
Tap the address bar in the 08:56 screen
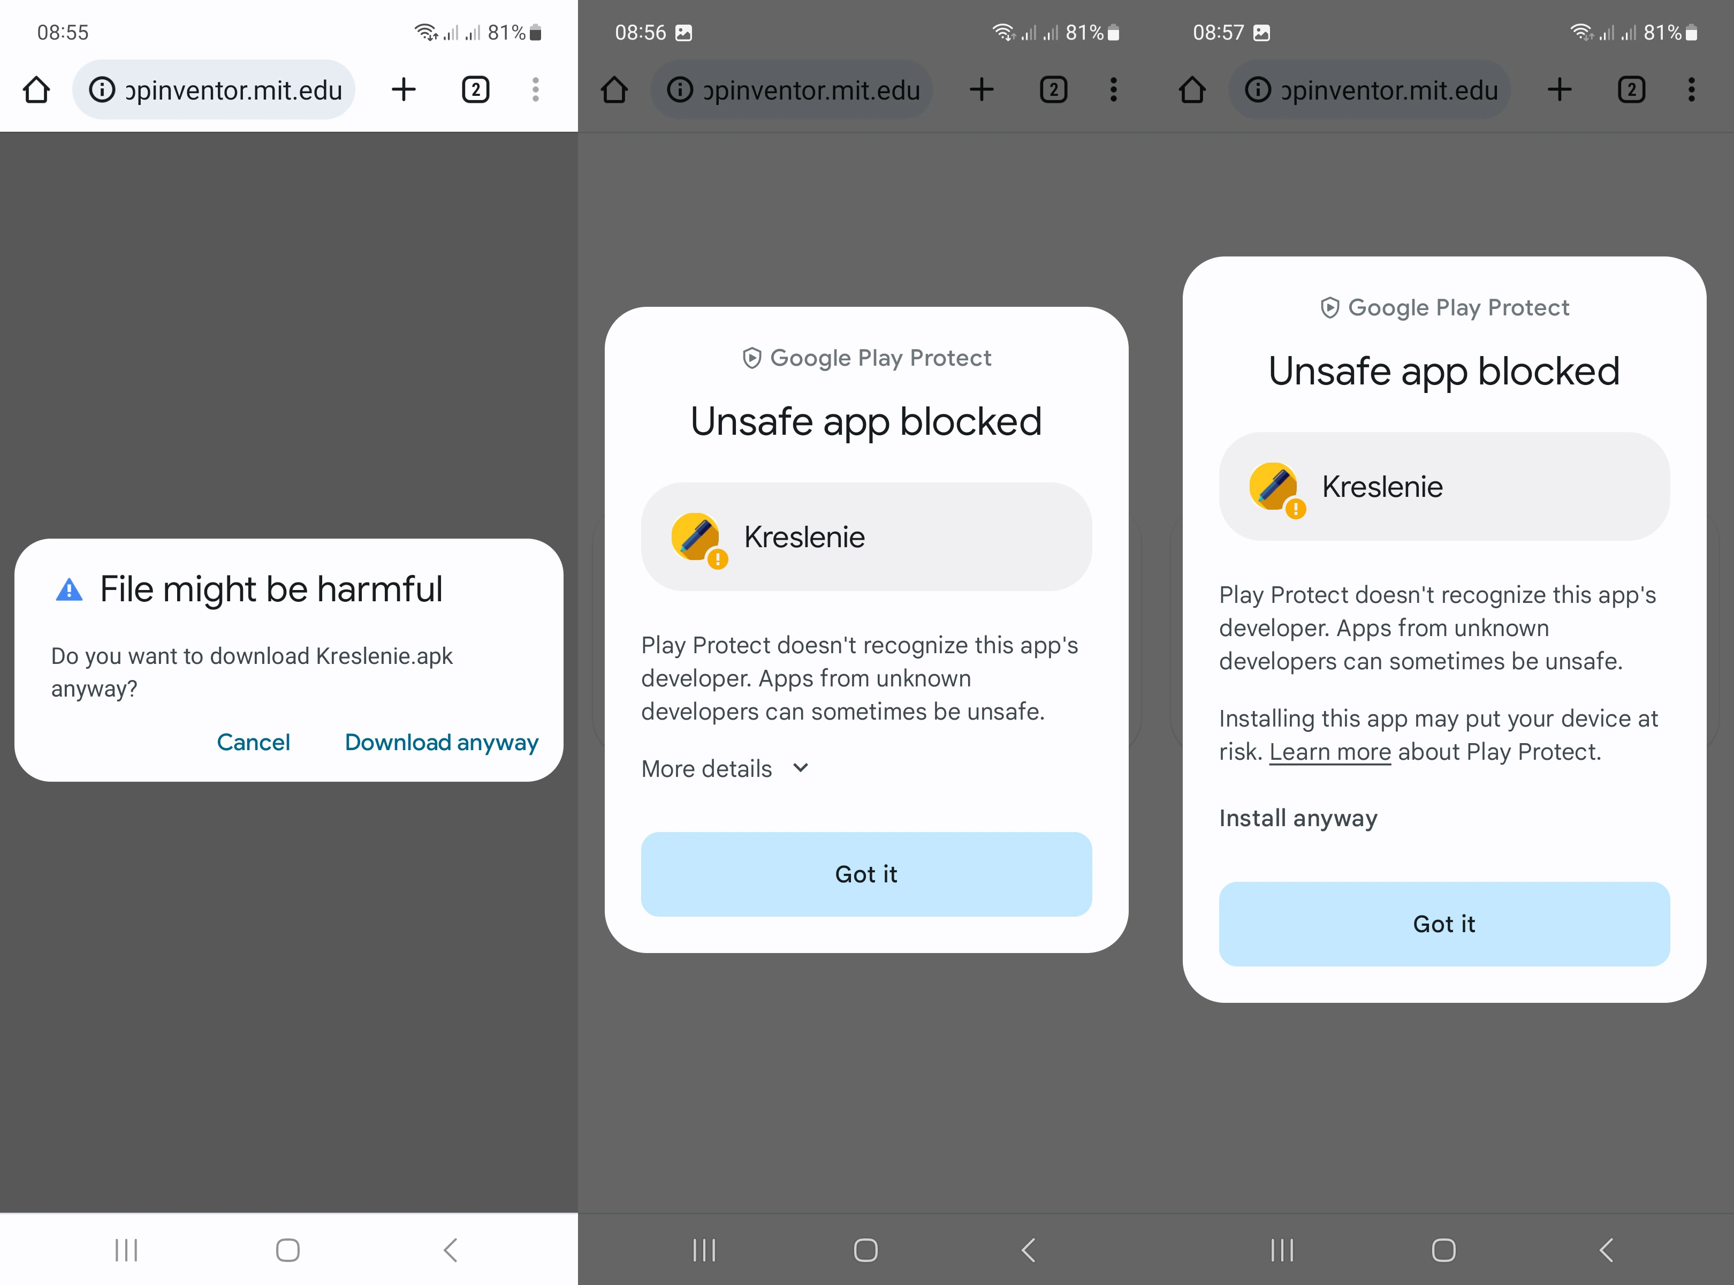[x=792, y=89]
